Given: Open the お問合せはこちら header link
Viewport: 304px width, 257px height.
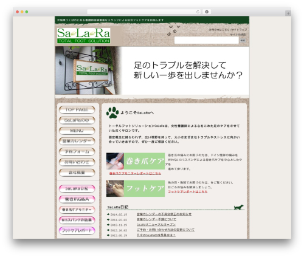Looking at the screenshot, I should pyautogui.click(x=219, y=30).
